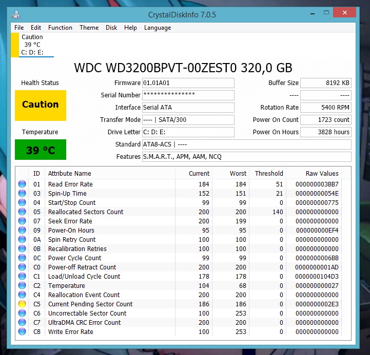Click the Threshold column header
The height and width of the screenshot is (355, 370).
click(267, 173)
